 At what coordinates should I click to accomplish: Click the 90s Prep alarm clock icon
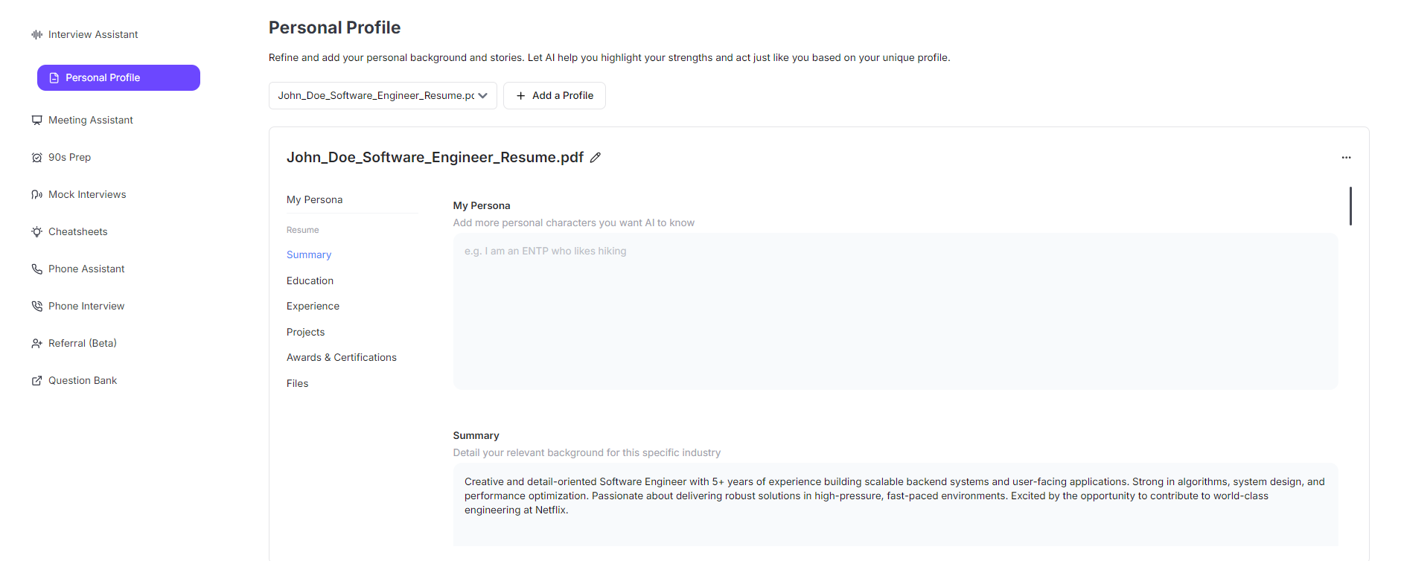pyautogui.click(x=36, y=157)
